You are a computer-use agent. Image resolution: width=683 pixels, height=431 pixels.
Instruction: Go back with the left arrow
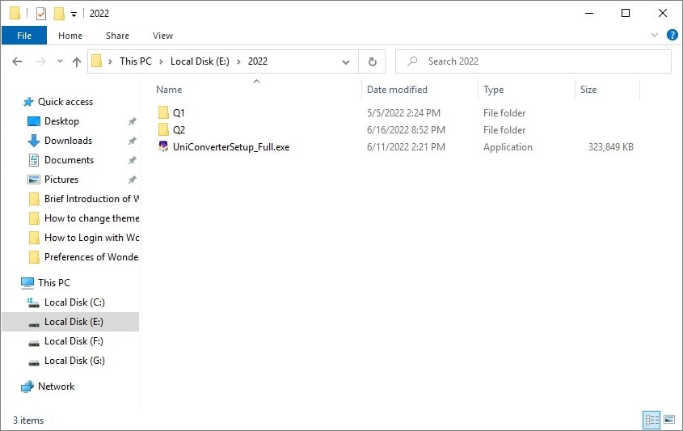pyautogui.click(x=17, y=61)
